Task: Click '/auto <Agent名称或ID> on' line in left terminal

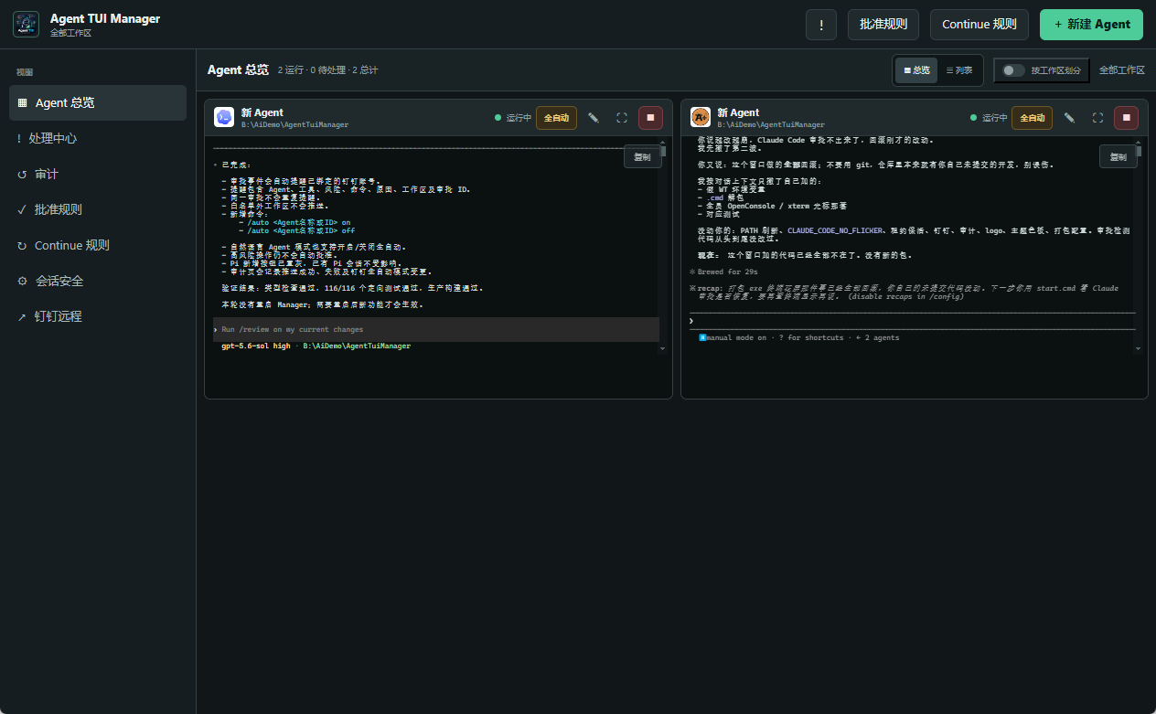Action: coord(294,222)
